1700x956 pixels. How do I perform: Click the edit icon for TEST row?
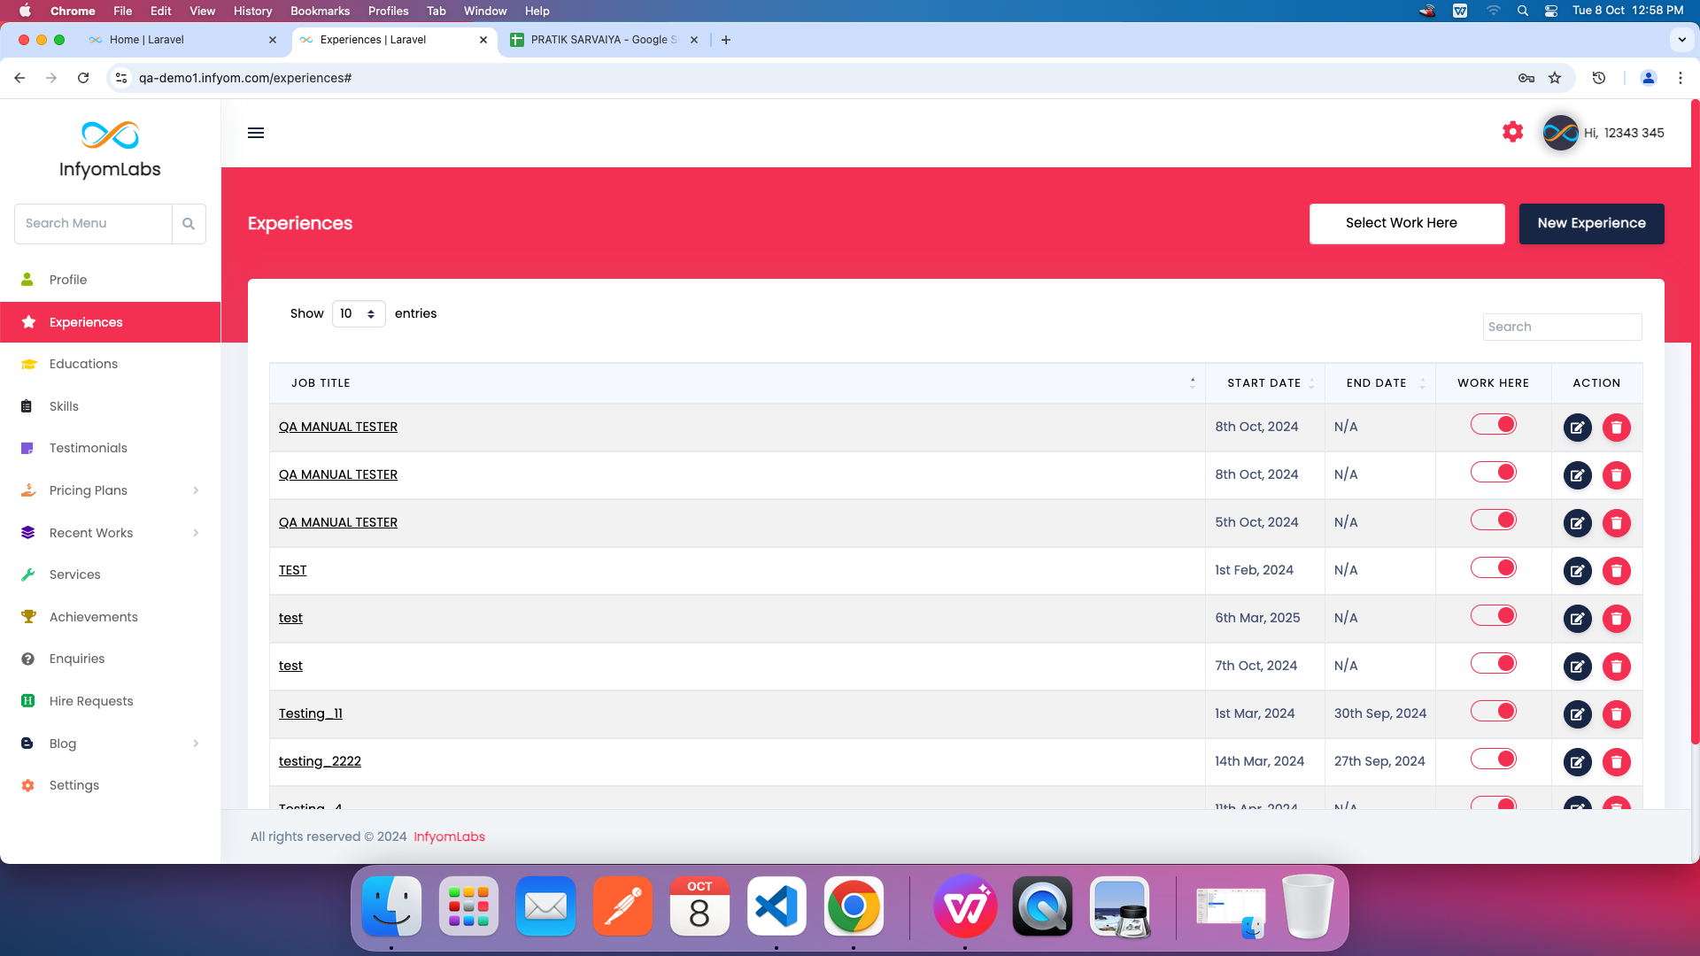pyautogui.click(x=1577, y=571)
